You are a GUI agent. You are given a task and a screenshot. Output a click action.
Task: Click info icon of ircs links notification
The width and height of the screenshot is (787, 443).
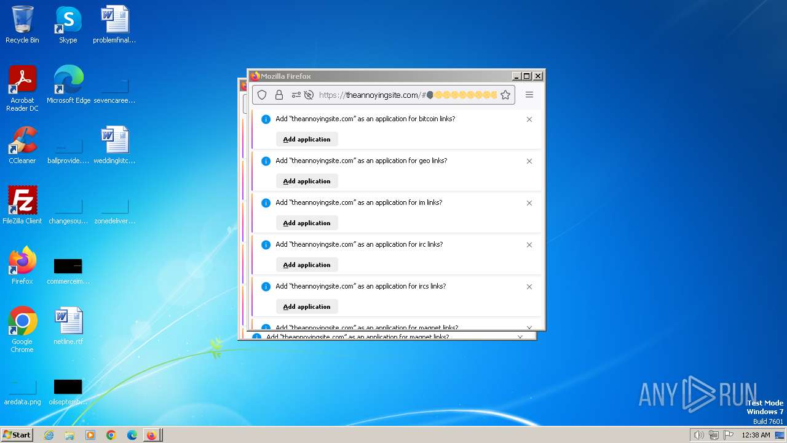266,287
